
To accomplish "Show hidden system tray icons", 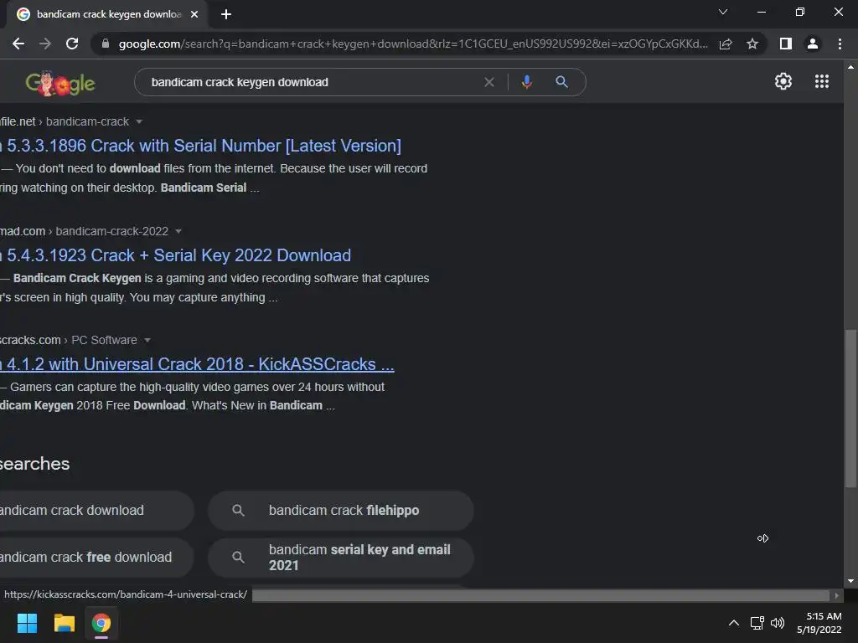I will 734,623.
